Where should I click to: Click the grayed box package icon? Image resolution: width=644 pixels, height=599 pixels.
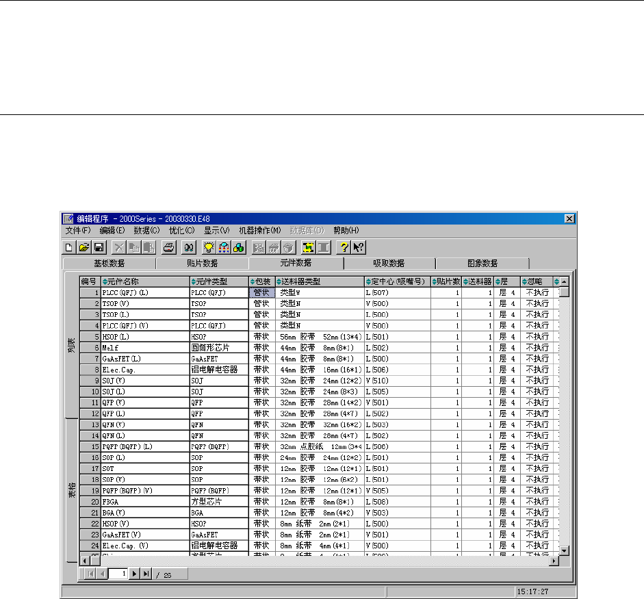[x=288, y=247]
